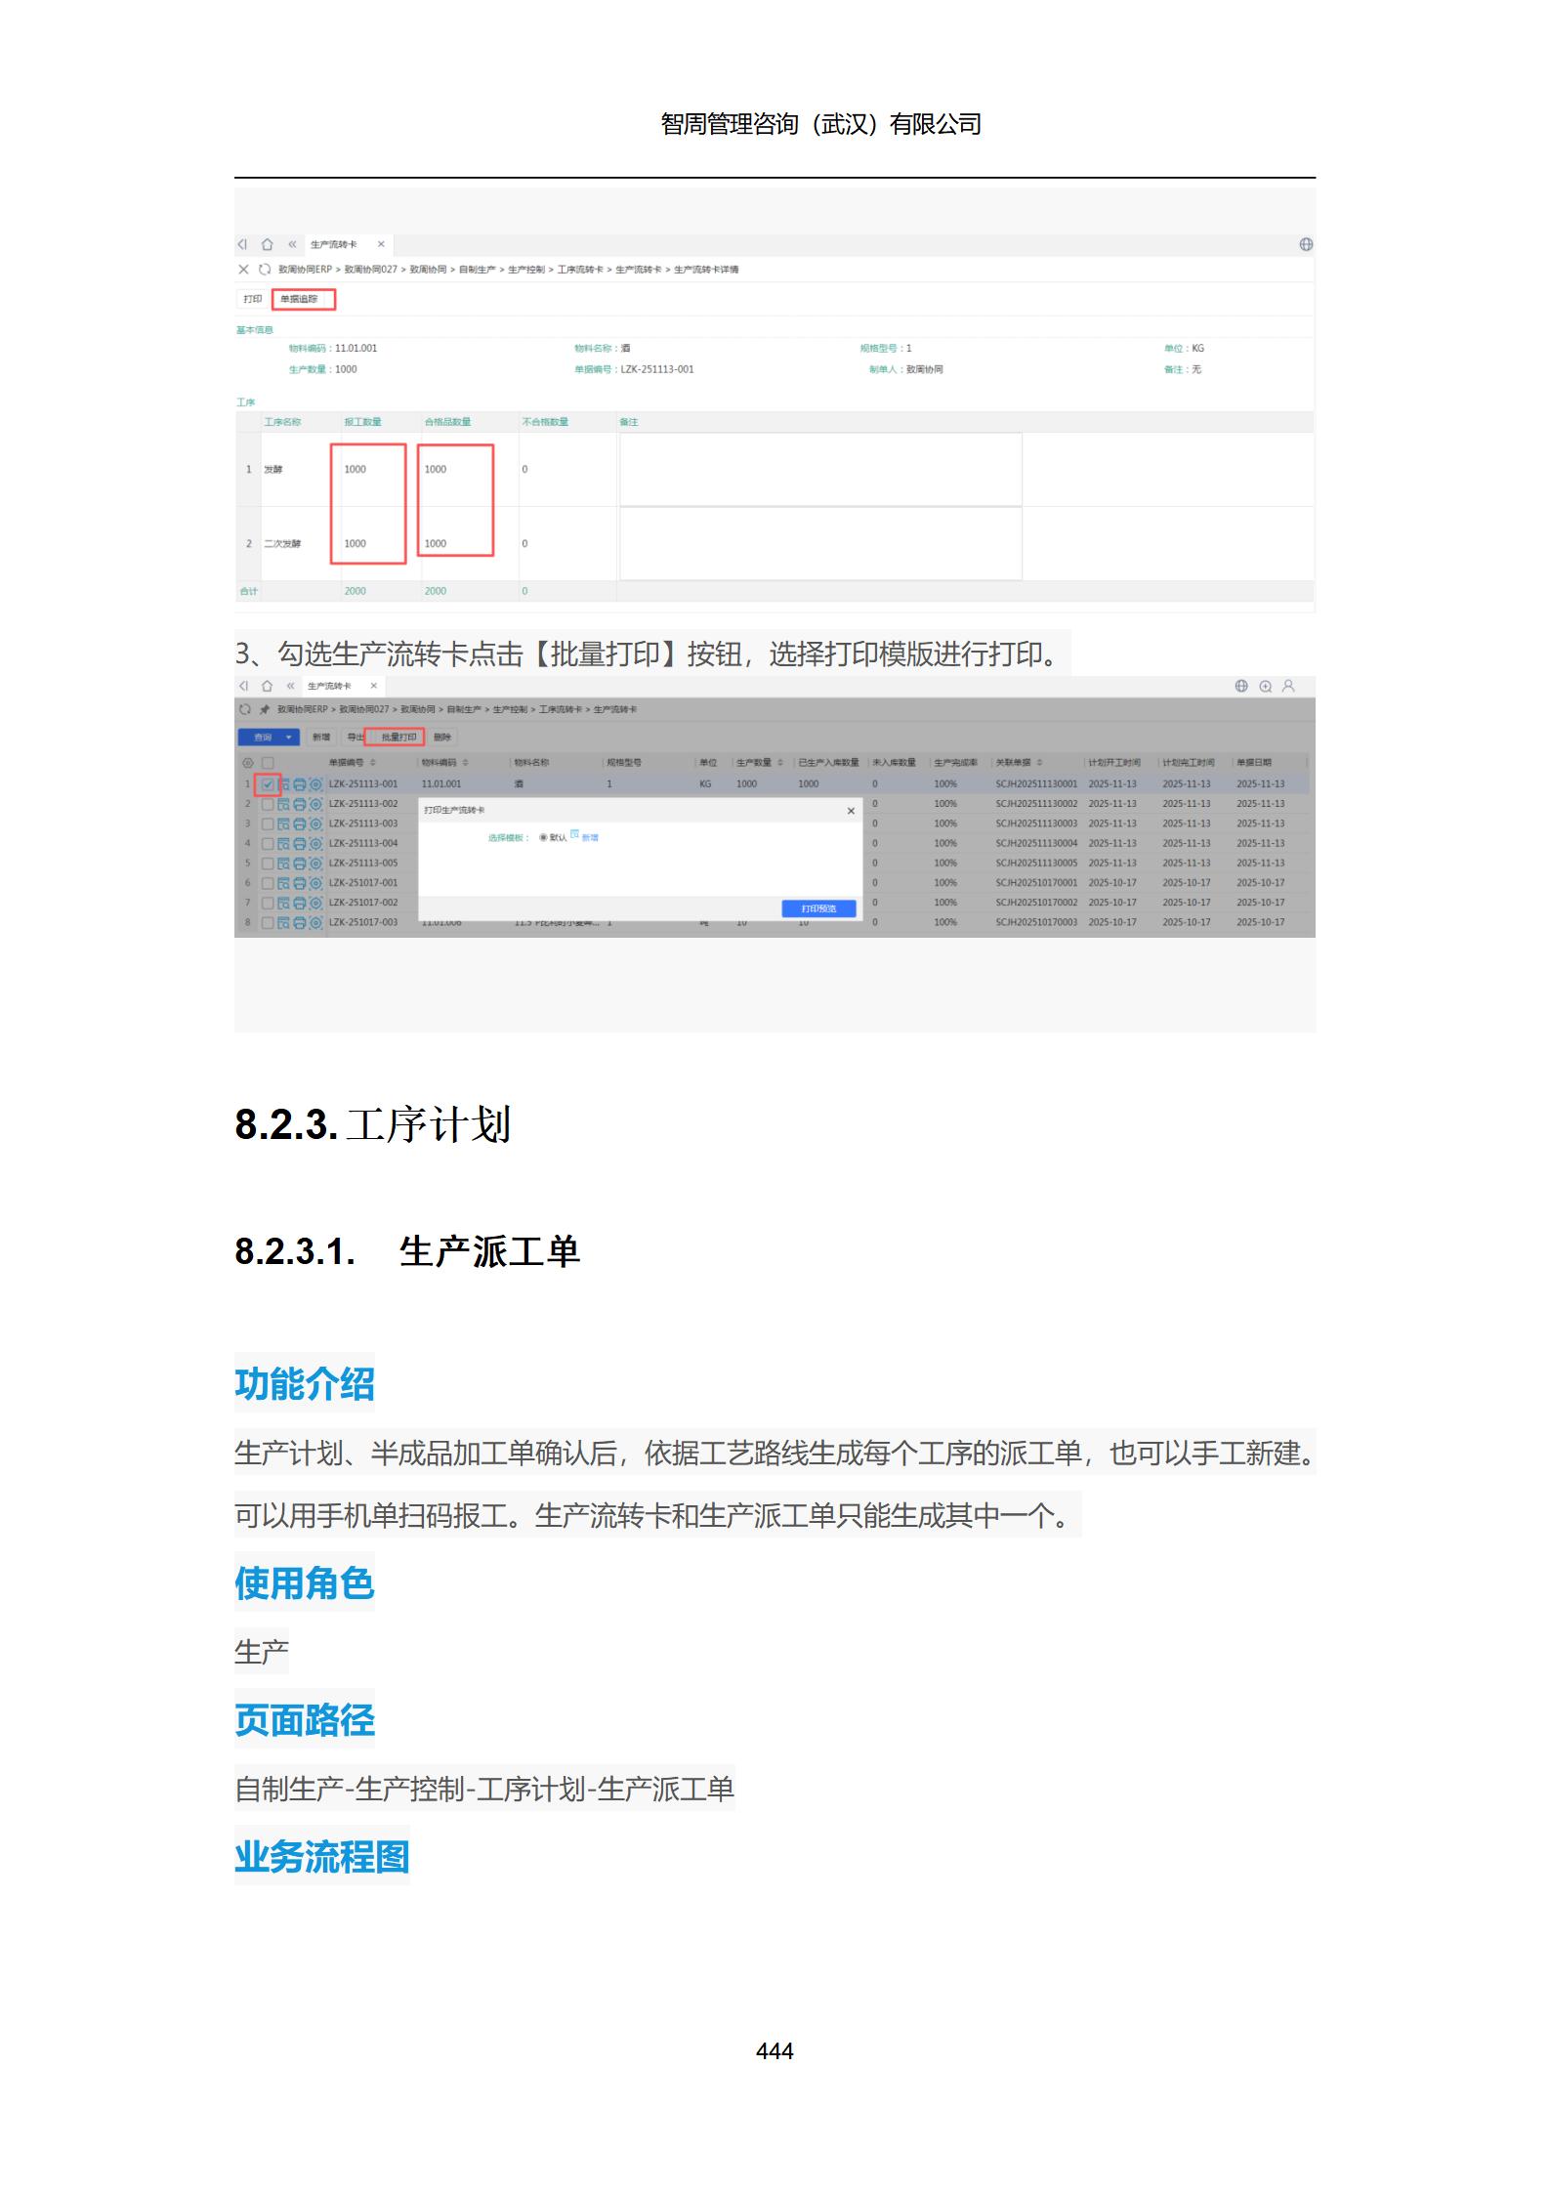1550x2193 pixels.
Task: Click the 打印 button on the detail page
Action: pos(253,299)
